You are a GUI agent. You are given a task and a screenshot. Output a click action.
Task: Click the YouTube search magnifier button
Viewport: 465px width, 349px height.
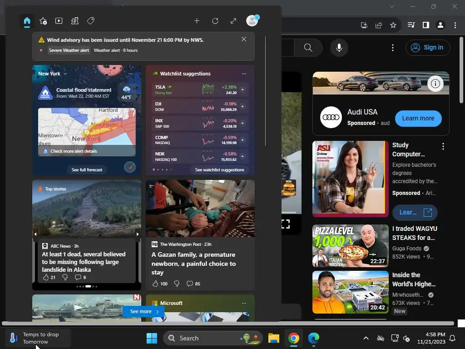[308, 47]
